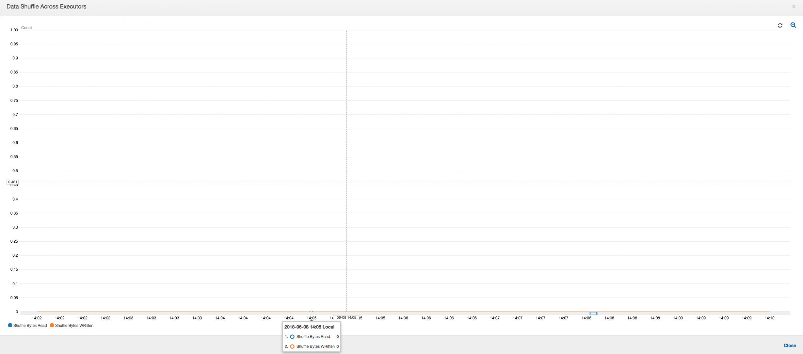The height and width of the screenshot is (354, 803).
Task: Click the Shuffle Bytes Read value 0 in tooltip
Action: click(337, 337)
